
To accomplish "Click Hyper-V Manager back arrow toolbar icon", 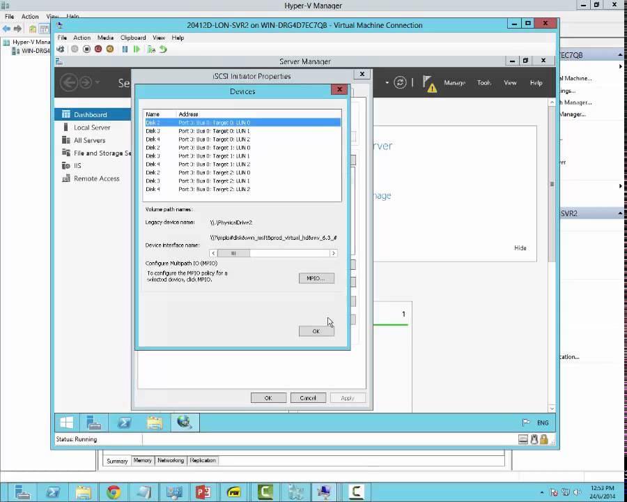I will coord(6,29).
